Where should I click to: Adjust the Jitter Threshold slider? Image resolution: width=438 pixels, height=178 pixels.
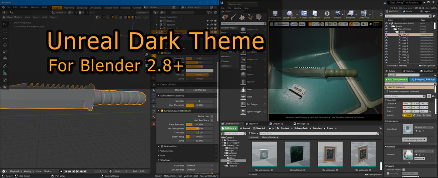(x=200, y=105)
